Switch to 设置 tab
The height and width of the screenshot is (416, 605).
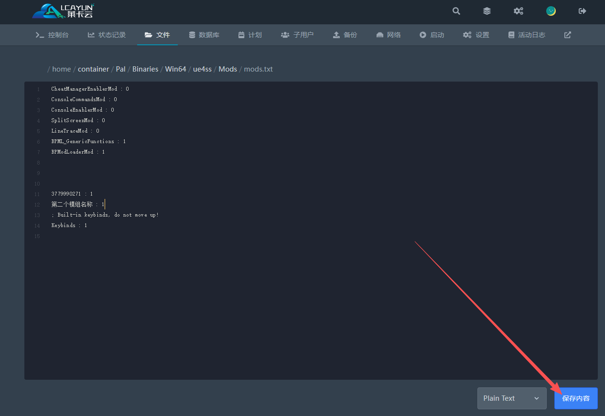pyautogui.click(x=476, y=35)
